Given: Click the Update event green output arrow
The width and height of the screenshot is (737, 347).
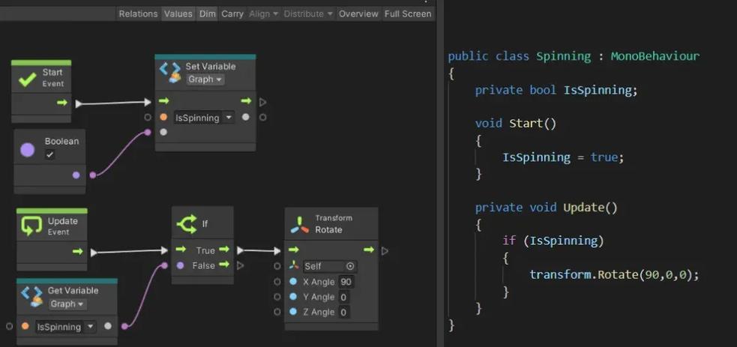Looking at the screenshot, I should click(x=78, y=252).
